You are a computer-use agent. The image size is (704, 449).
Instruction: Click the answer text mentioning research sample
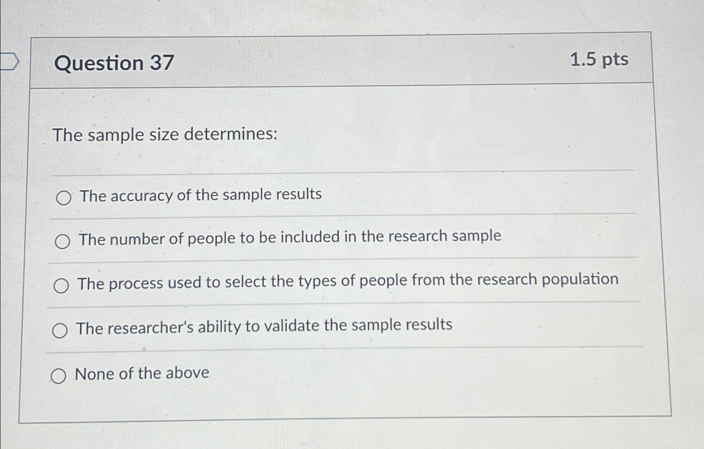[289, 238]
